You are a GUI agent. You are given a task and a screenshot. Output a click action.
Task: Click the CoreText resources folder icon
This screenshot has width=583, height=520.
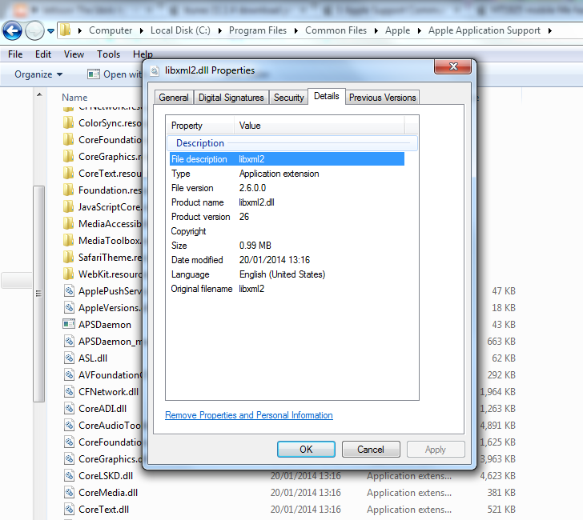point(68,174)
